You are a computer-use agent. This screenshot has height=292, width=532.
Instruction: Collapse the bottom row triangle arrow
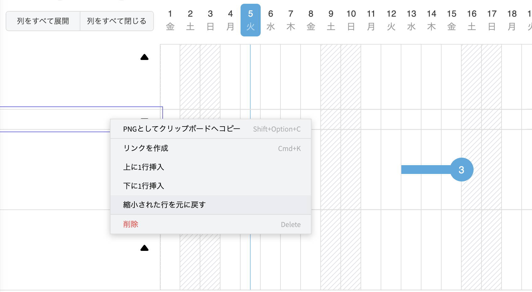click(144, 248)
